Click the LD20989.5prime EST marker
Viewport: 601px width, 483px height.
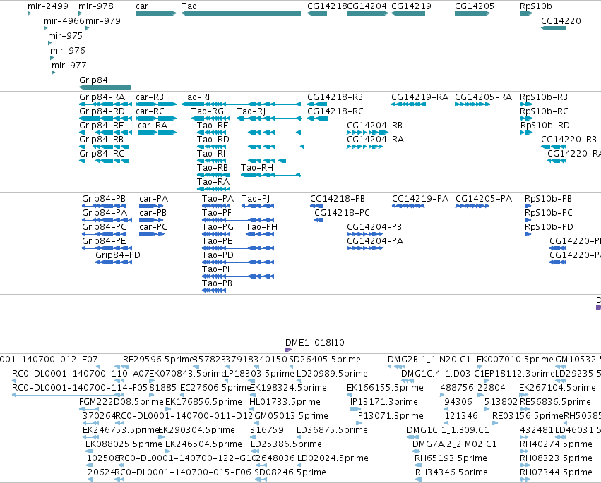(299, 381)
